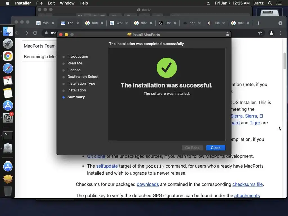Click Chrome's forward arrow

coord(26,33)
